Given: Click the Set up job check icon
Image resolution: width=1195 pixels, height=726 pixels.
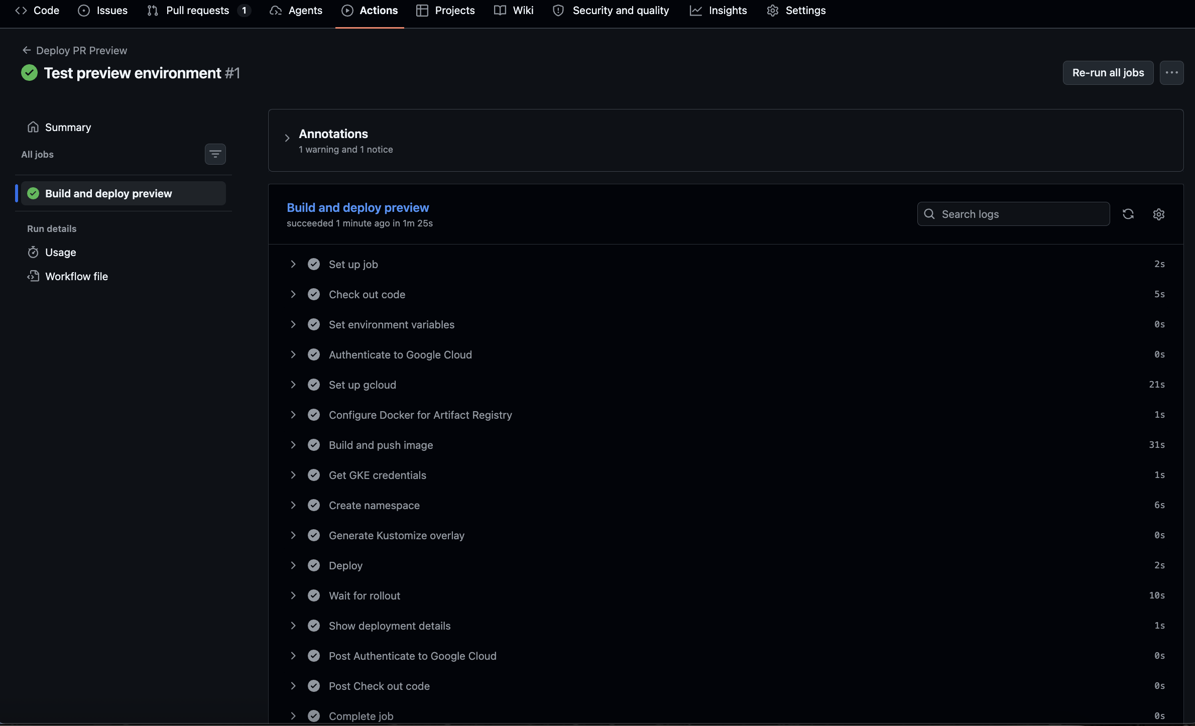Looking at the screenshot, I should click(314, 264).
